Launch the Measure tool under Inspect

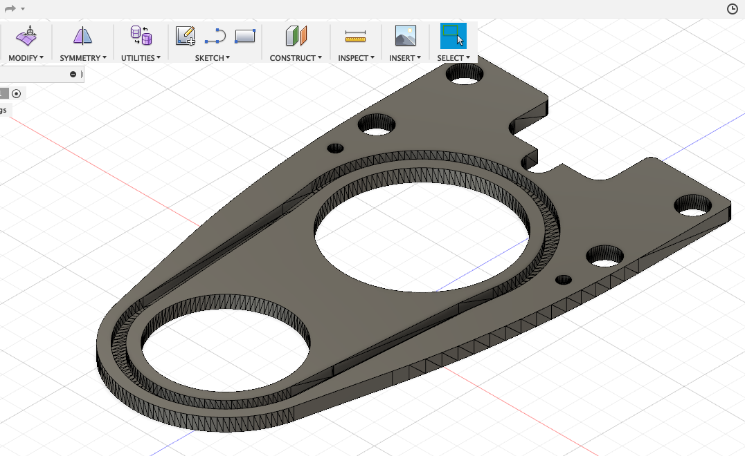(x=355, y=36)
